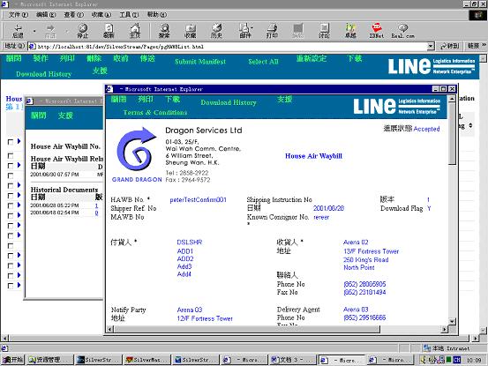Viewport: 488px width, 366px height.
Task: Open the 开始 Start button
Action: 12,360
